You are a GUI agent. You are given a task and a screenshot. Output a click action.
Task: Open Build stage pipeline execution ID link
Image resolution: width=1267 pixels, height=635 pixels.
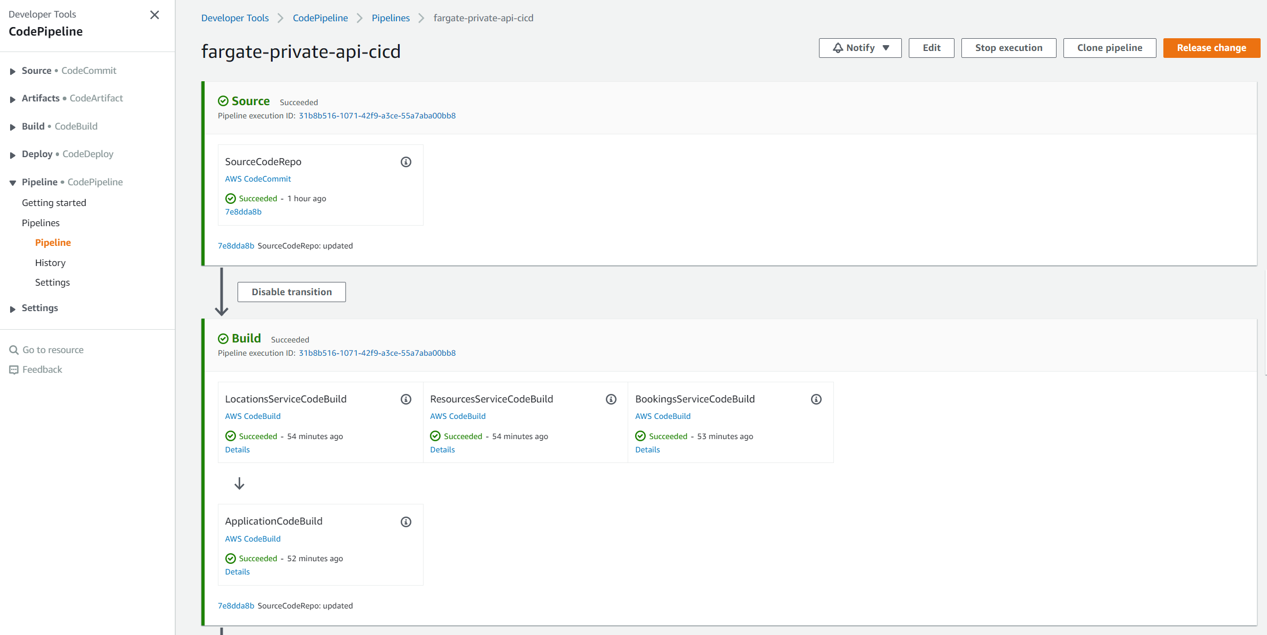tap(377, 353)
